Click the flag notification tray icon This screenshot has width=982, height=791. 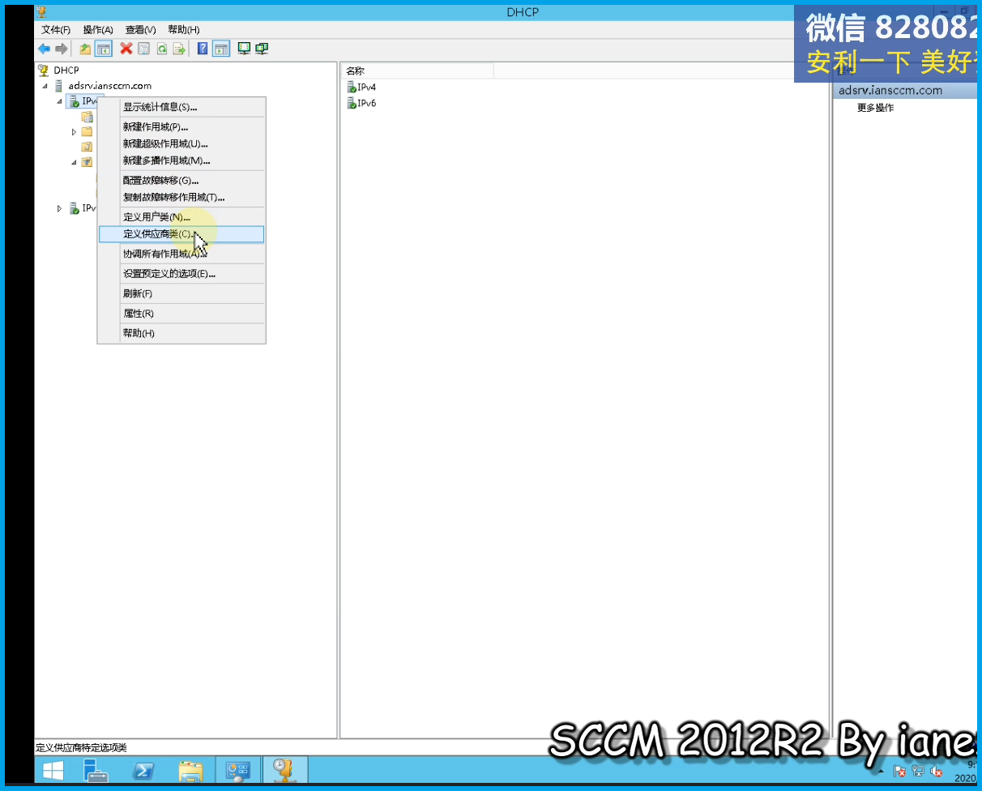click(x=899, y=772)
